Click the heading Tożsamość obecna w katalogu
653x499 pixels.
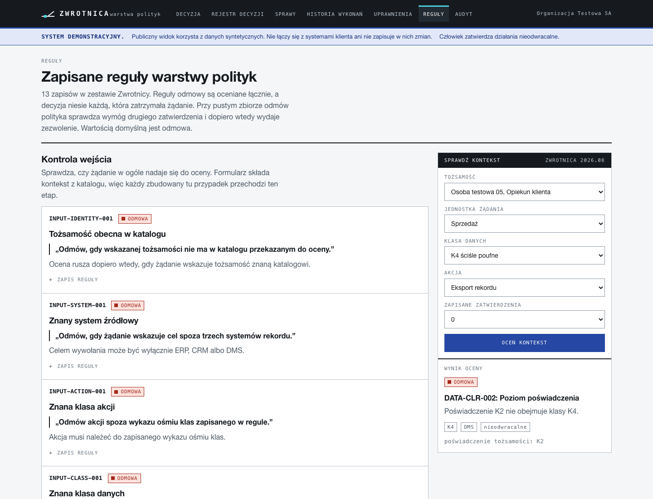click(x=107, y=234)
